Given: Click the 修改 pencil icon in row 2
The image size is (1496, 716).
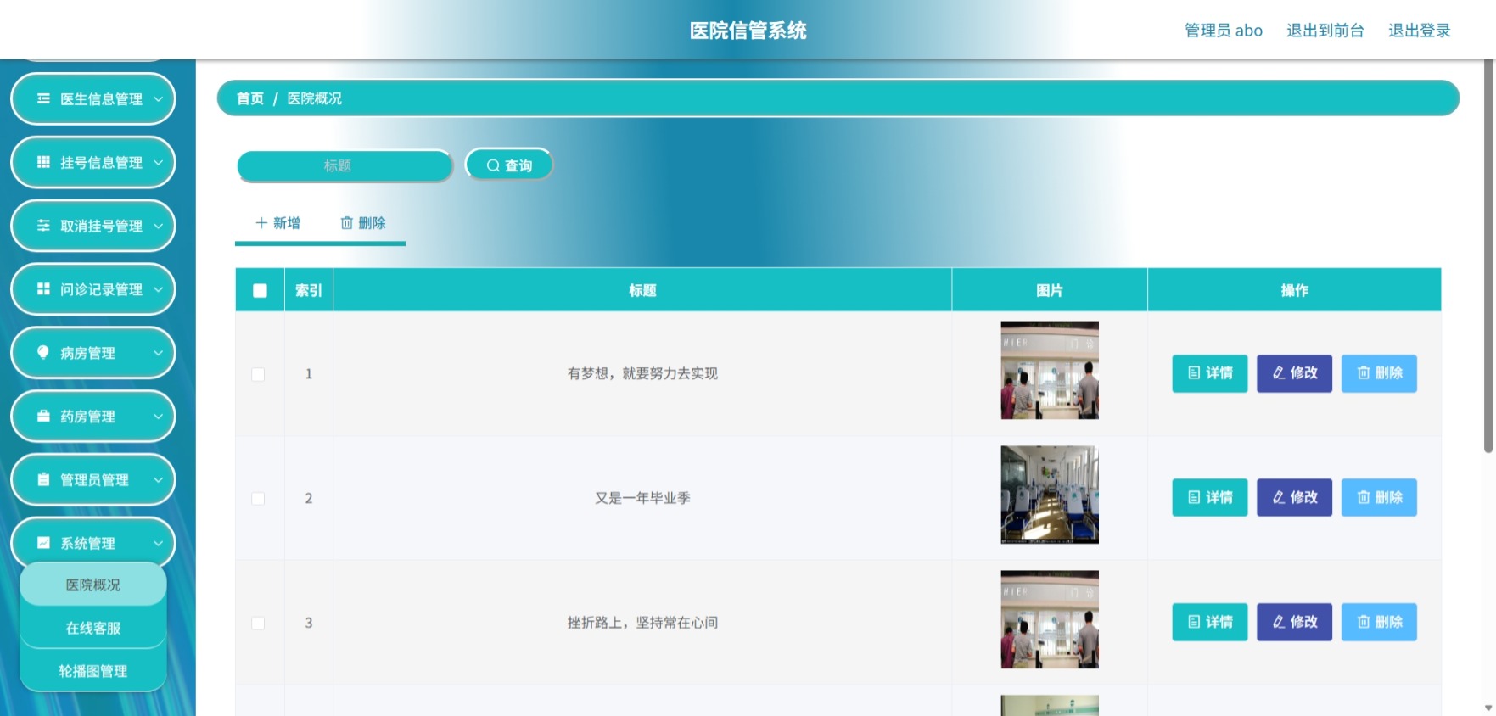Looking at the screenshot, I should click(x=1279, y=497).
